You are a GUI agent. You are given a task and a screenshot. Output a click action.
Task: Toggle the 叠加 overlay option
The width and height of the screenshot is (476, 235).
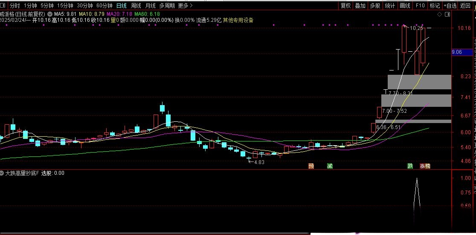click(x=360, y=6)
